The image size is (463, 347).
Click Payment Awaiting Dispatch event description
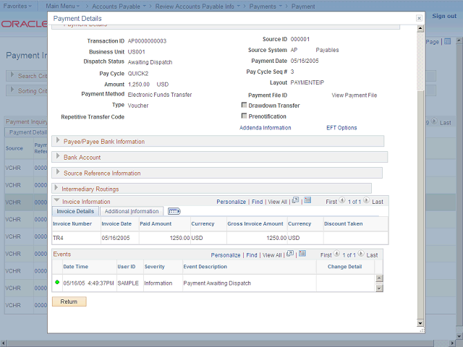pos(217,283)
